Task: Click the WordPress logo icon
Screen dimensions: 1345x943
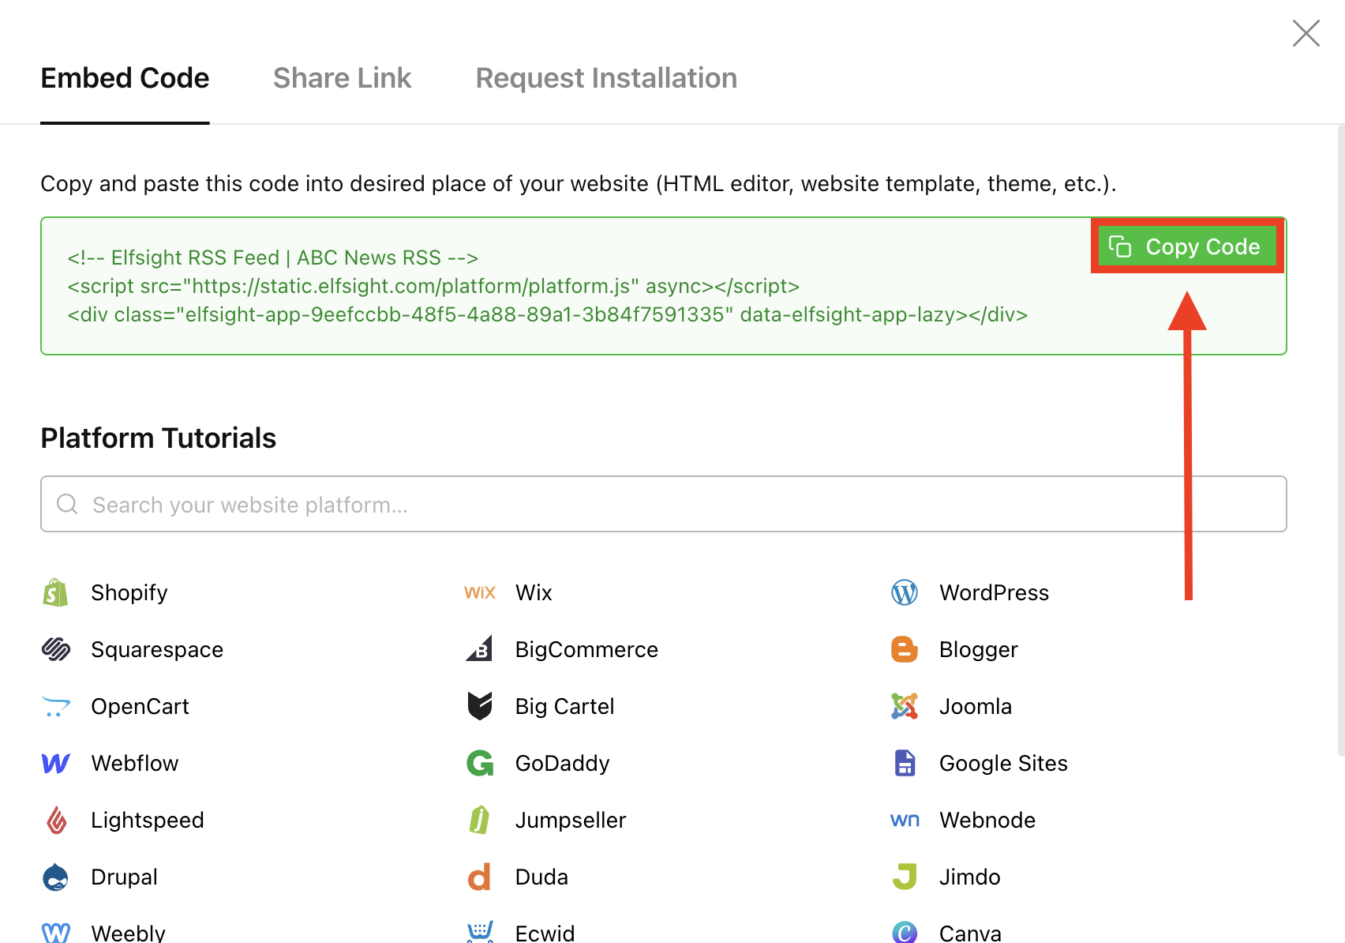Action: [x=905, y=592]
